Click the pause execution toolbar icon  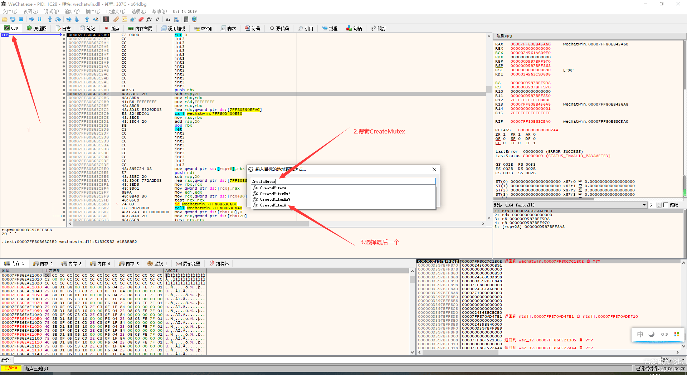pos(40,19)
